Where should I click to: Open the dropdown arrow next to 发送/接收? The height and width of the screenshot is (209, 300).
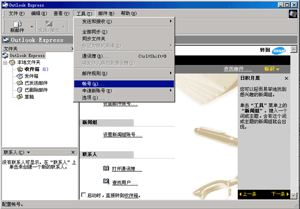pyautogui.click(x=64, y=27)
